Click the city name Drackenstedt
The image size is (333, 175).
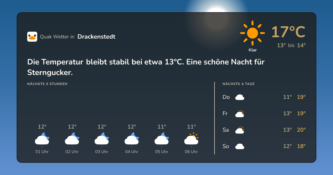point(97,36)
